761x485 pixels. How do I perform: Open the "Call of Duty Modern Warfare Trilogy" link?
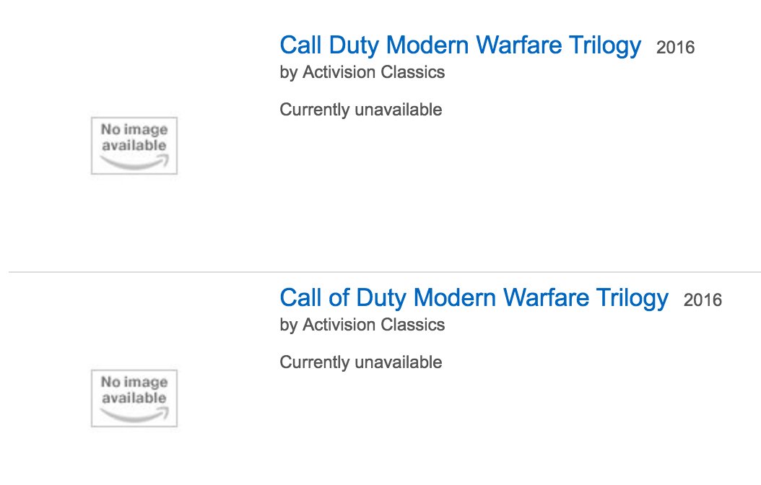[474, 297]
